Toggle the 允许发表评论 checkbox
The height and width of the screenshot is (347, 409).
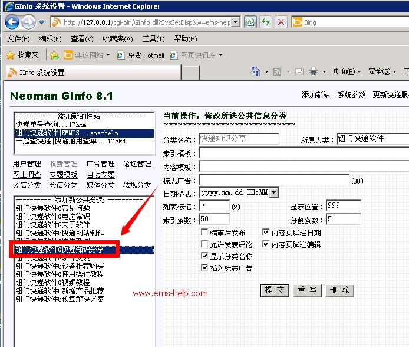coord(204,244)
